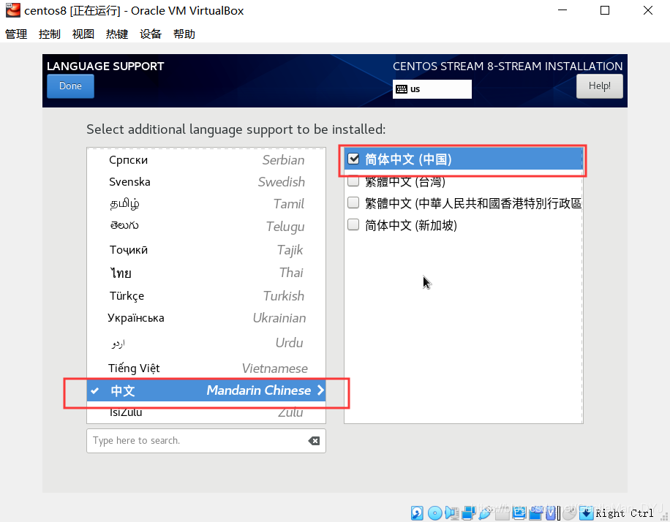Open the display status icon
This screenshot has width=670, height=522.
pyautogui.click(x=519, y=513)
